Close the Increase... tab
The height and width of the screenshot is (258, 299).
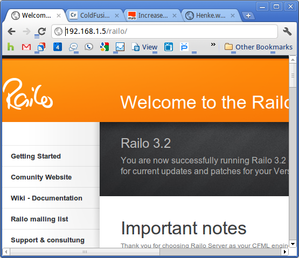pyautogui.click(x=175, y=16)
